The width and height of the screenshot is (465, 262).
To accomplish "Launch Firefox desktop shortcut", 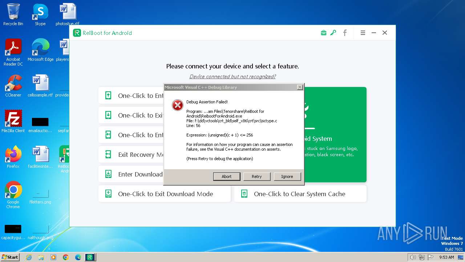I will click(13, 157).
